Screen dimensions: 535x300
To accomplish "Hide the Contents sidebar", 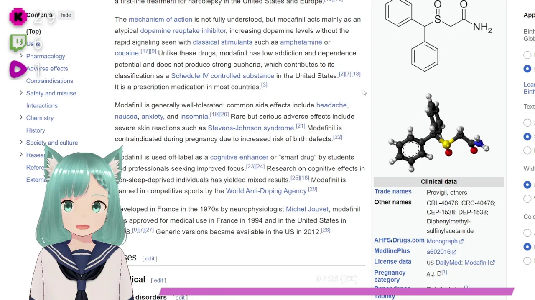I will [x=66, y=15].
